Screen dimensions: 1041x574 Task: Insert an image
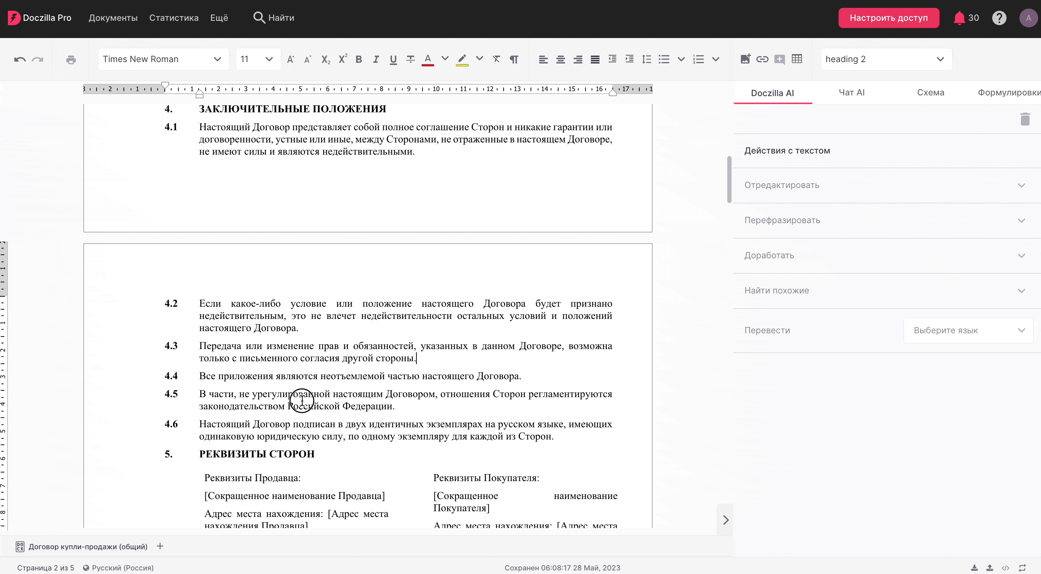pos(745,59)
